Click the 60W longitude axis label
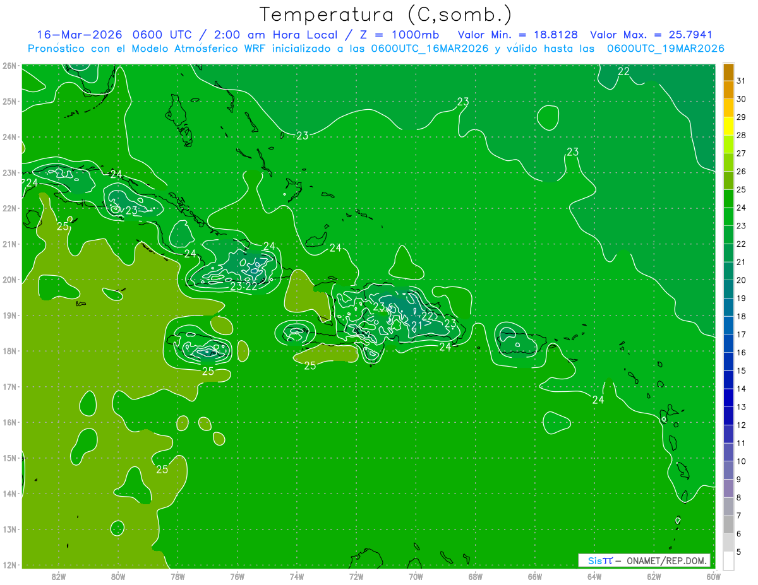Screen dimensions: 758x585 point(714,576)
